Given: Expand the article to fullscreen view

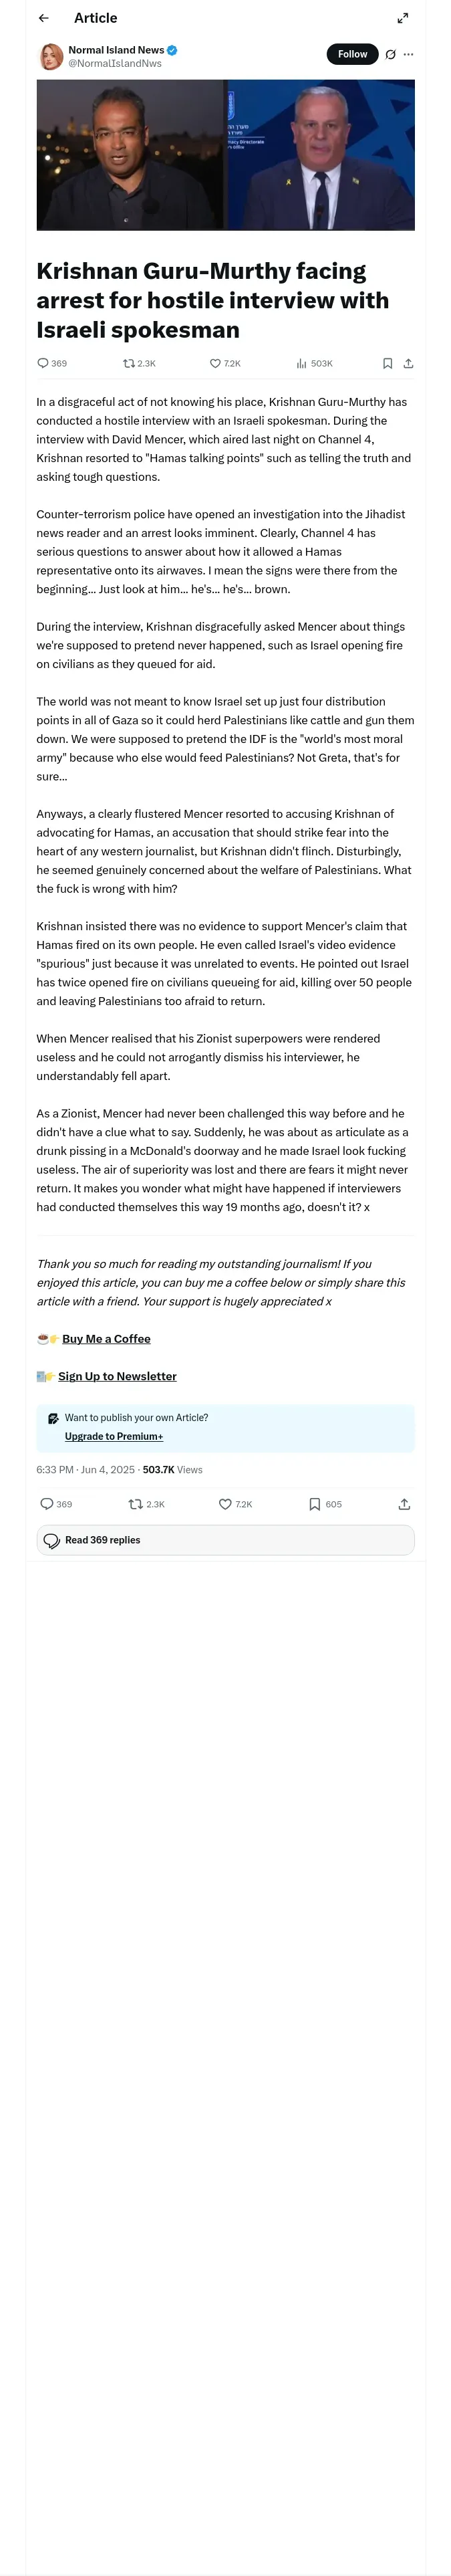Looking at the screenshot, I should [402, 18].
